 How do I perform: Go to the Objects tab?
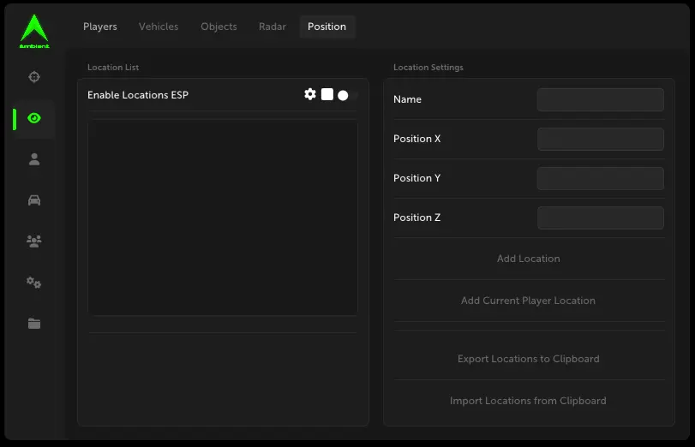pyautogui.click(x=219, y=27)
